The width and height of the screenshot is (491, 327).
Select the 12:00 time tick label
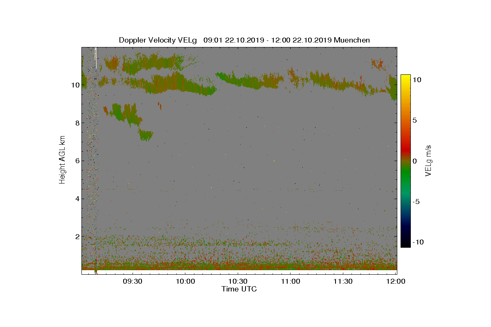(396, 282)
